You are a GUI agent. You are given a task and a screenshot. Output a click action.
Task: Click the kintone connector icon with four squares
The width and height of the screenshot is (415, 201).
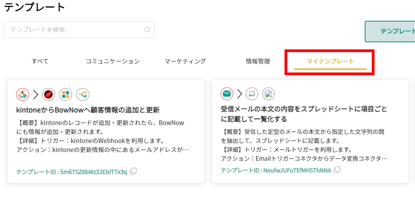[x=66, y=94]
